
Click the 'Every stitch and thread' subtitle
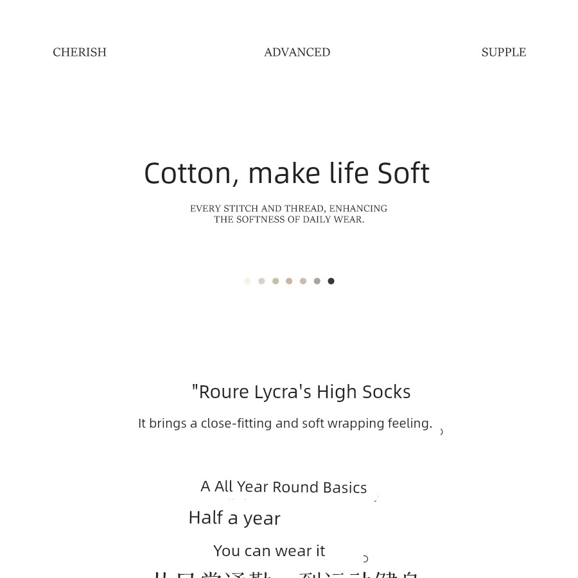coord(288,214)
